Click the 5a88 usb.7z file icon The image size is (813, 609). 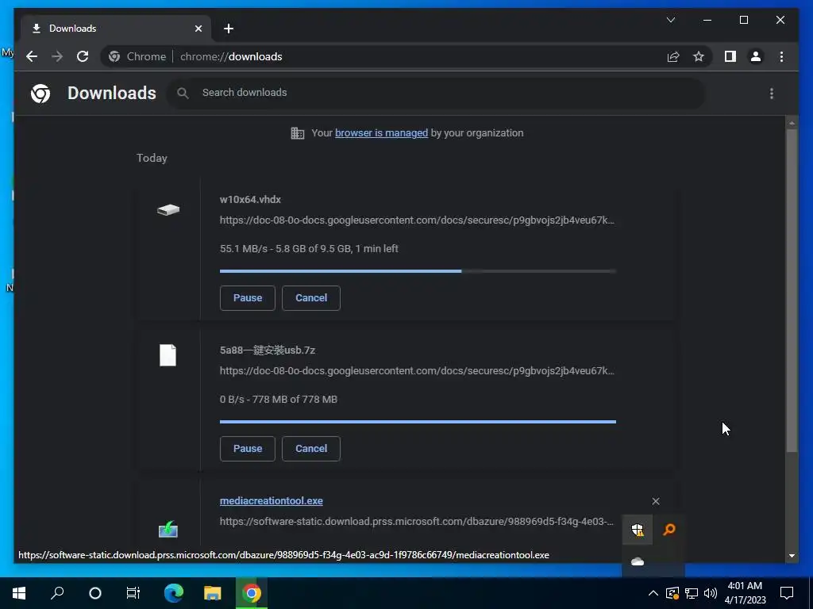coord(168,355)
